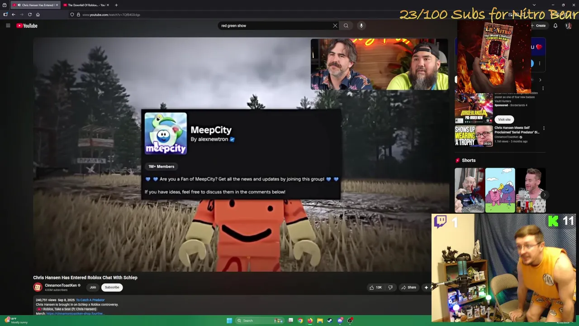Open more options on the promo card
The image size is (579, 326).
(x=539, y=63)
